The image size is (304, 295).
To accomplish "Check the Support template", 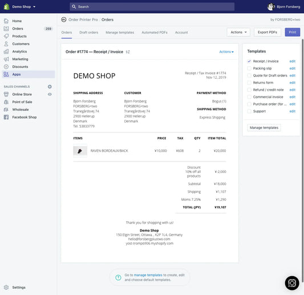I will pos(249,111).
